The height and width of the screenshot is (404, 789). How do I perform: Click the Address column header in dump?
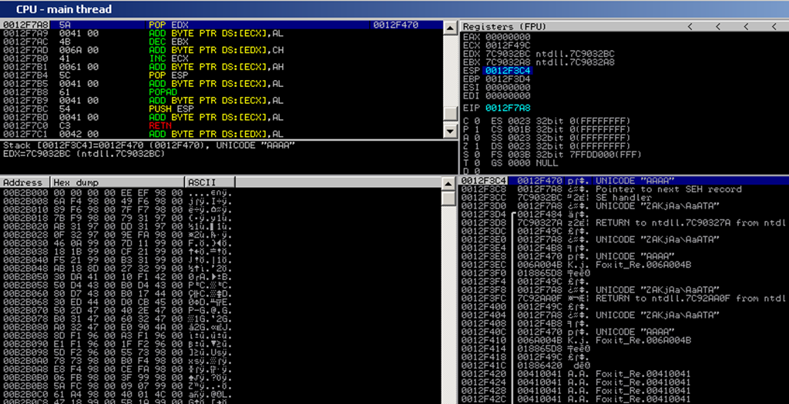pyautogui.click(x=25, y=182)
